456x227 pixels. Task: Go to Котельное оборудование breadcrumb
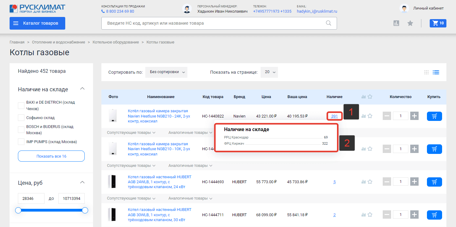[x=116, y=42]
